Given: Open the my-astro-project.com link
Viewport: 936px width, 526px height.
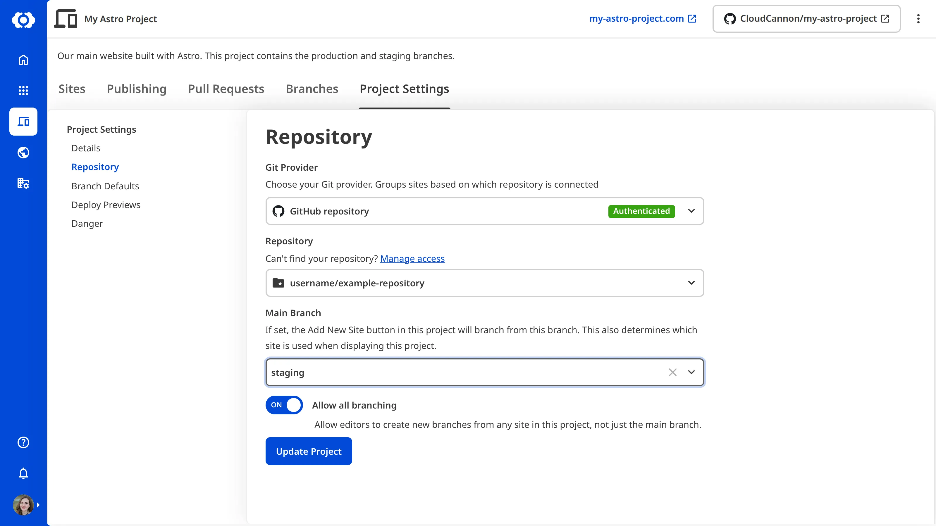Looking at the screenshot, I should (636, 18).
